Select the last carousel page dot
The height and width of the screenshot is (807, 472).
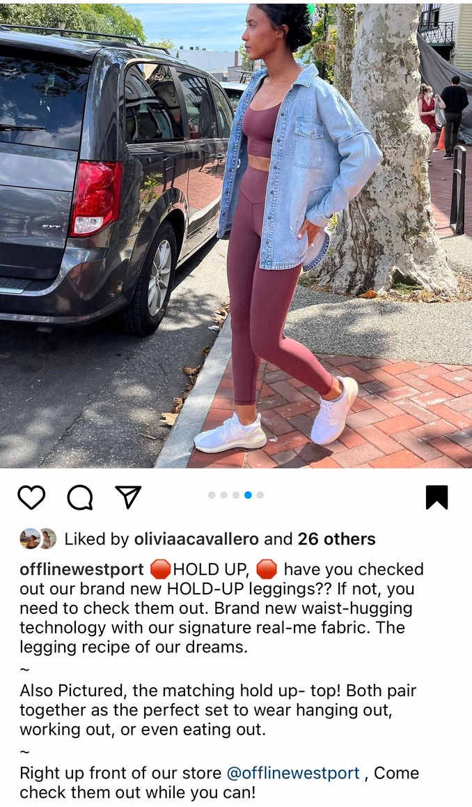[260, 495]
